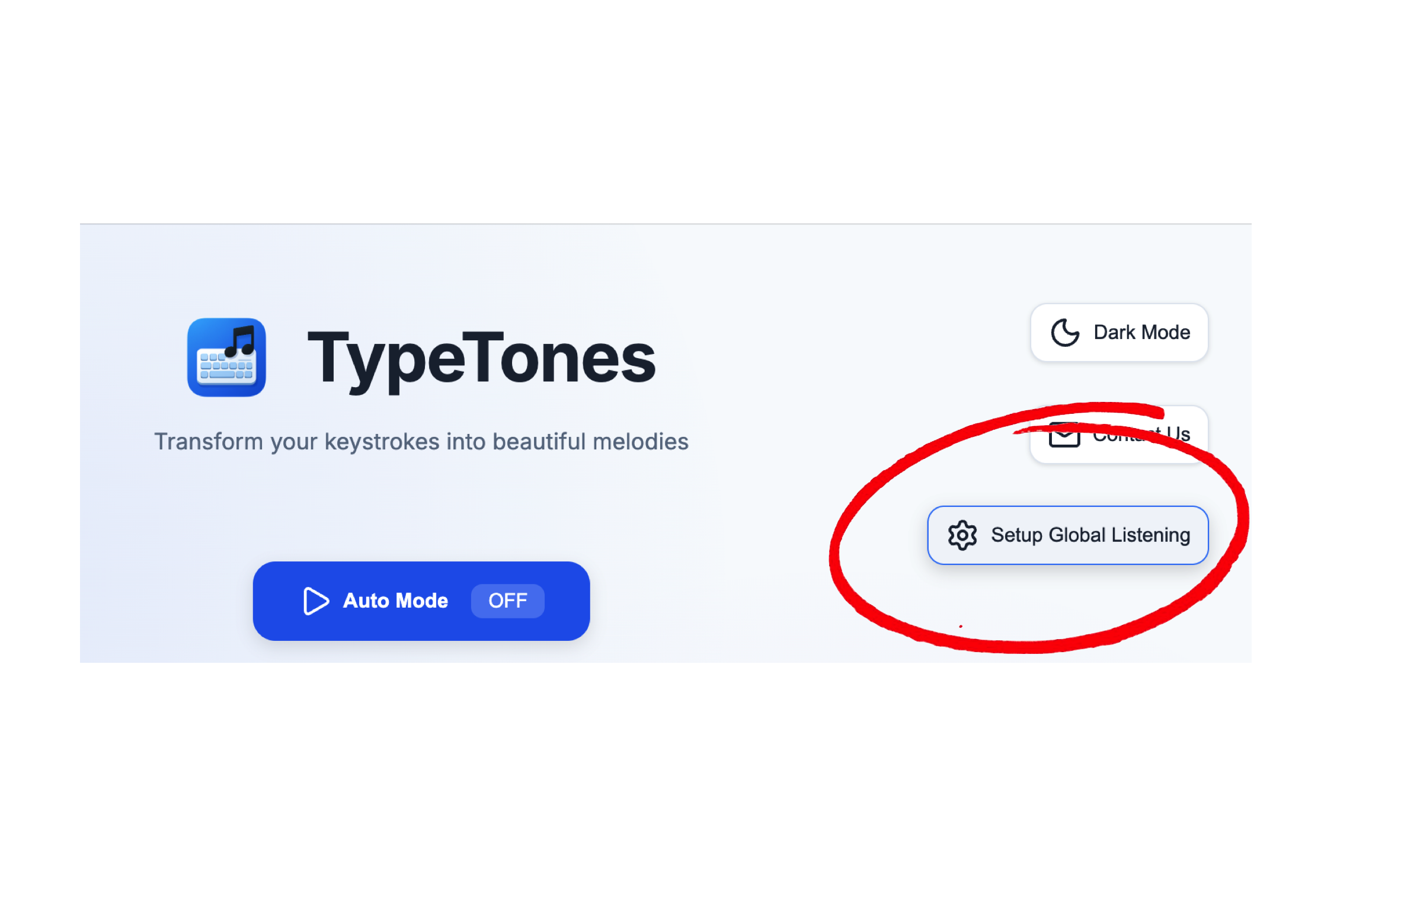Click the blue TypeTones app icon
The height and width of the screenshot is (913, 1401).
[227, 356]
